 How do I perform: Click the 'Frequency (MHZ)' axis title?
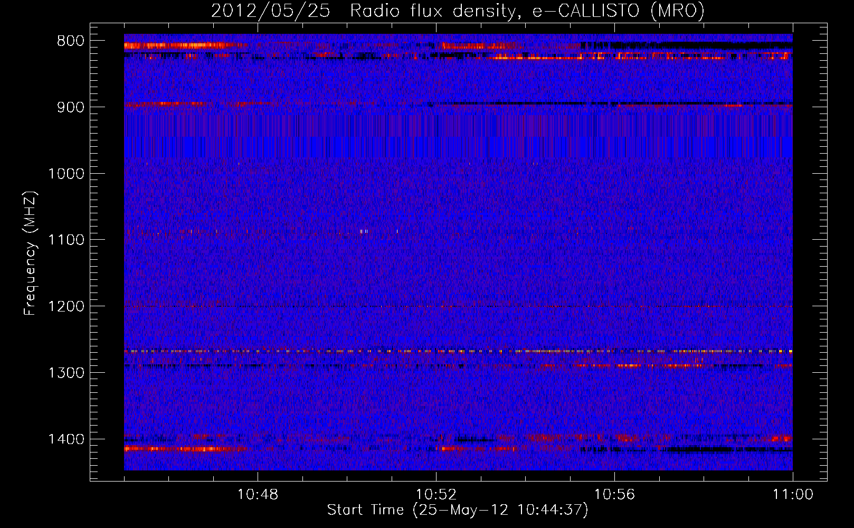click(x=30, y=253)
